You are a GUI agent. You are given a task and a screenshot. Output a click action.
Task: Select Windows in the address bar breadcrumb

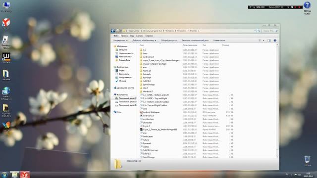[x=169, y=31]
